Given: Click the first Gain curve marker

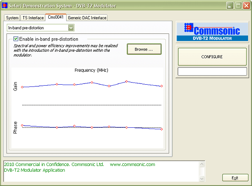Looking at the screenshot, I should click(x=22, y=87).
